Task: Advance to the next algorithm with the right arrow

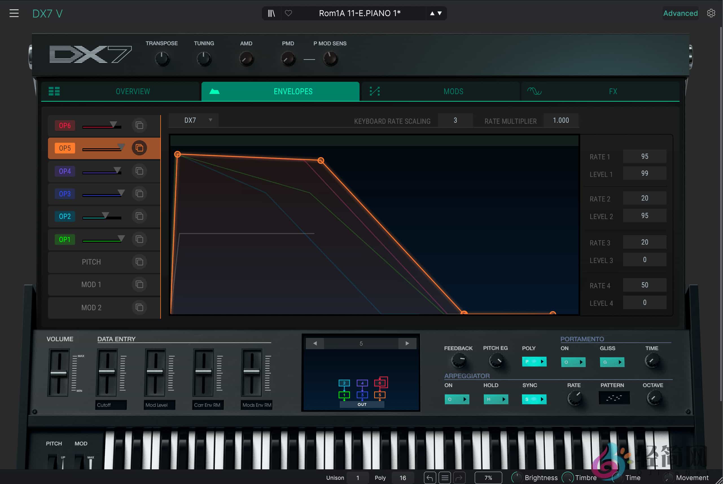Action: pyautogui.click(x=408, y=343)
